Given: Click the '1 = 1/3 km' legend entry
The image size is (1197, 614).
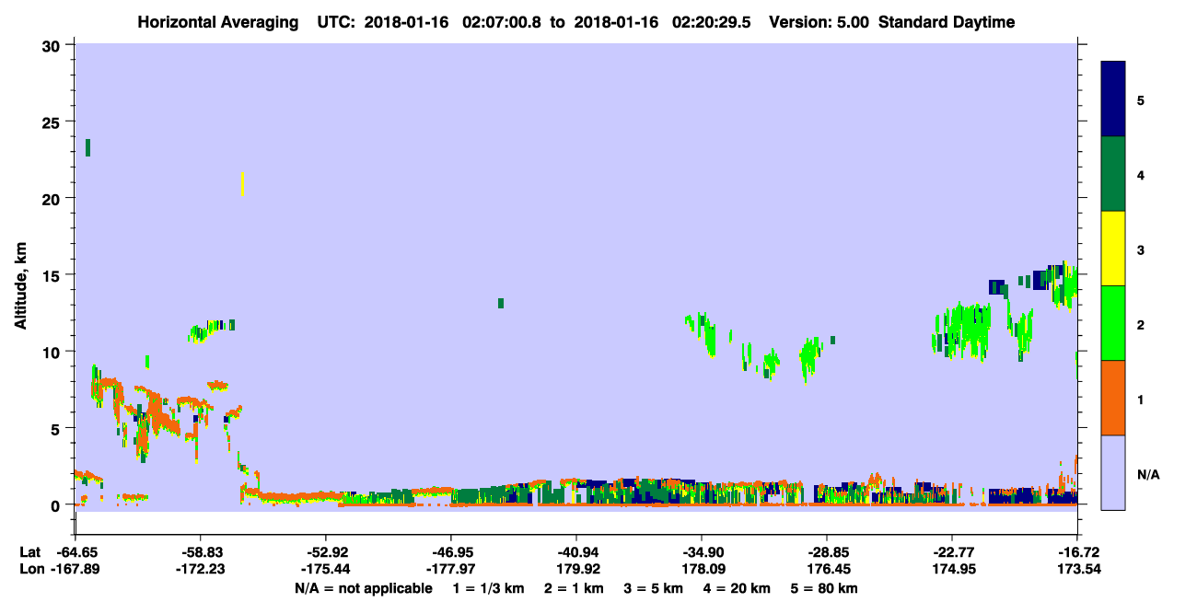Looking at the screenshot, I should [x=490, y=588].
